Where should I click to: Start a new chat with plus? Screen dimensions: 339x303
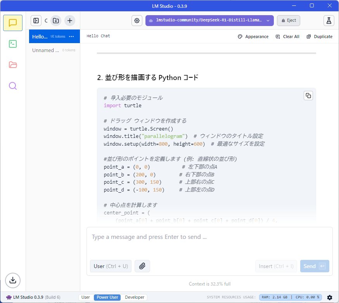69,21
